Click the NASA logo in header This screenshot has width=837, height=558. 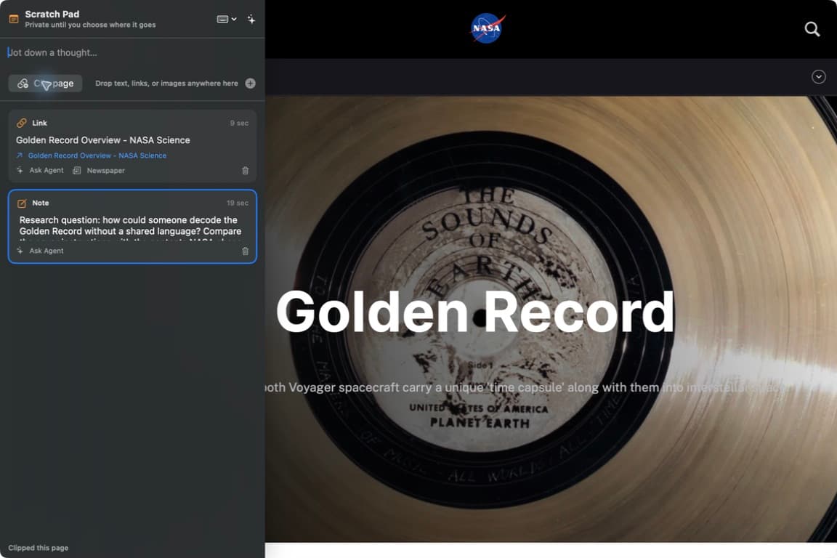tap(487, 28)
